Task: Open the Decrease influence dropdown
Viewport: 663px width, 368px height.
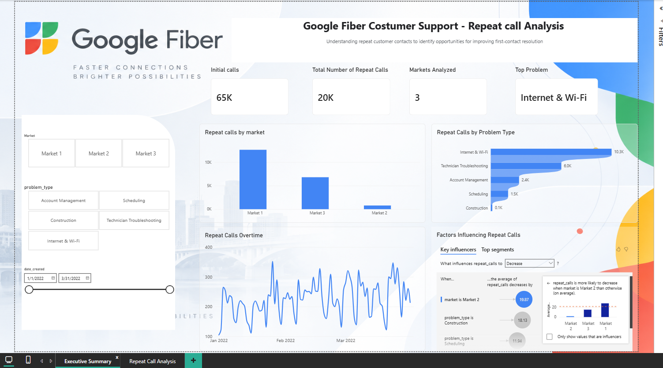Action: coord(529,263)
